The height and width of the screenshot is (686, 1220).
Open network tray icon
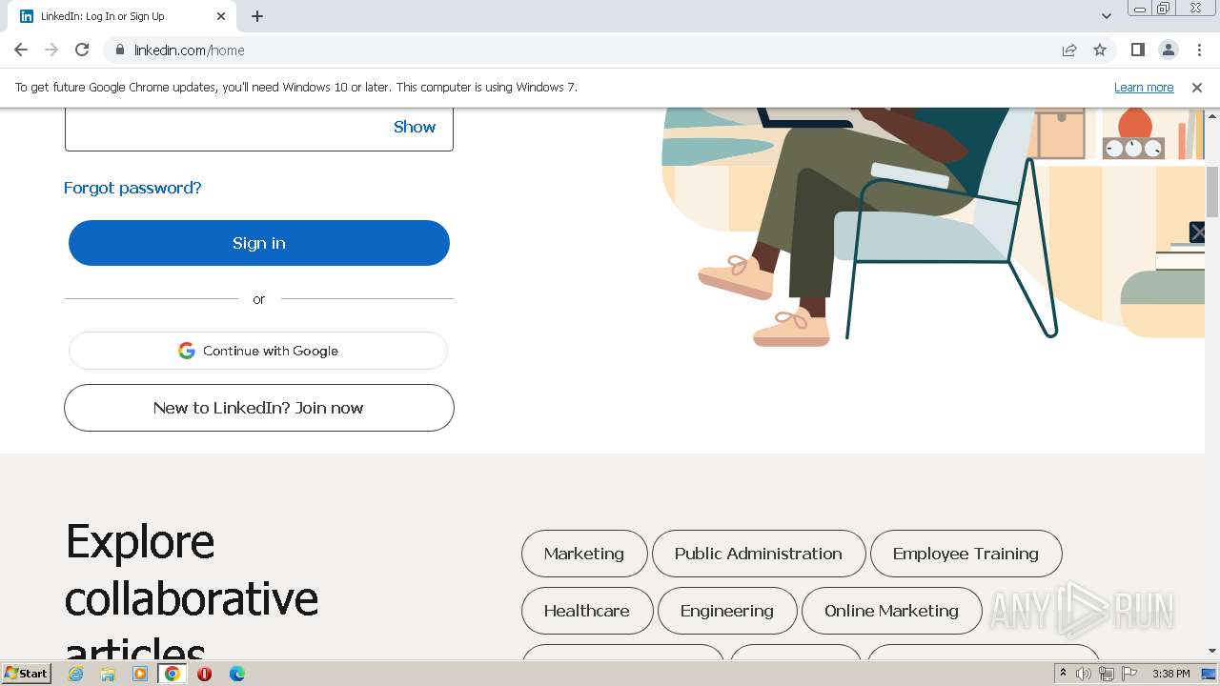(x=1107, y=674)
